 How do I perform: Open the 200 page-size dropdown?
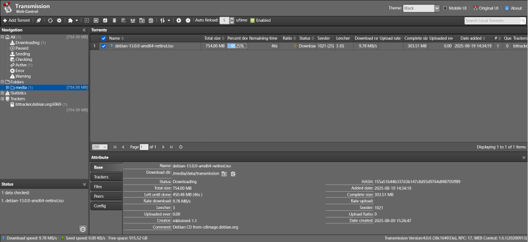pyautogui.click(x=100, y=147)
